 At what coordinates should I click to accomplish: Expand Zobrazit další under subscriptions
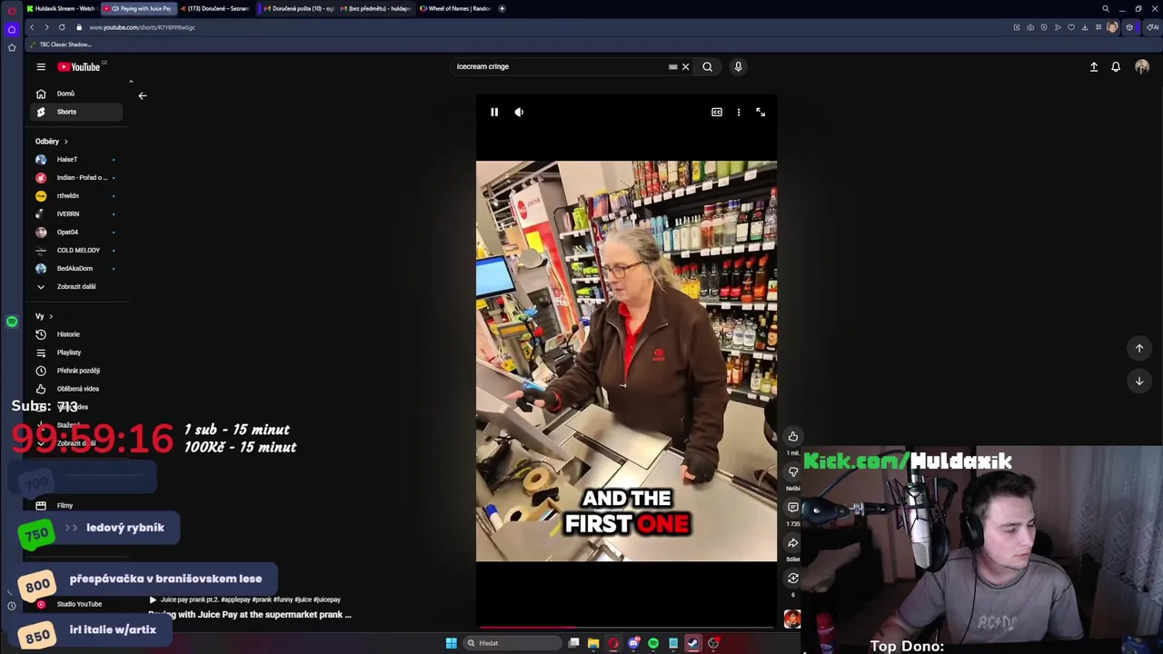pos(76,286)
